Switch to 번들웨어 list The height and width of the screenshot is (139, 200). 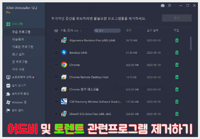[x=18, y=39]
